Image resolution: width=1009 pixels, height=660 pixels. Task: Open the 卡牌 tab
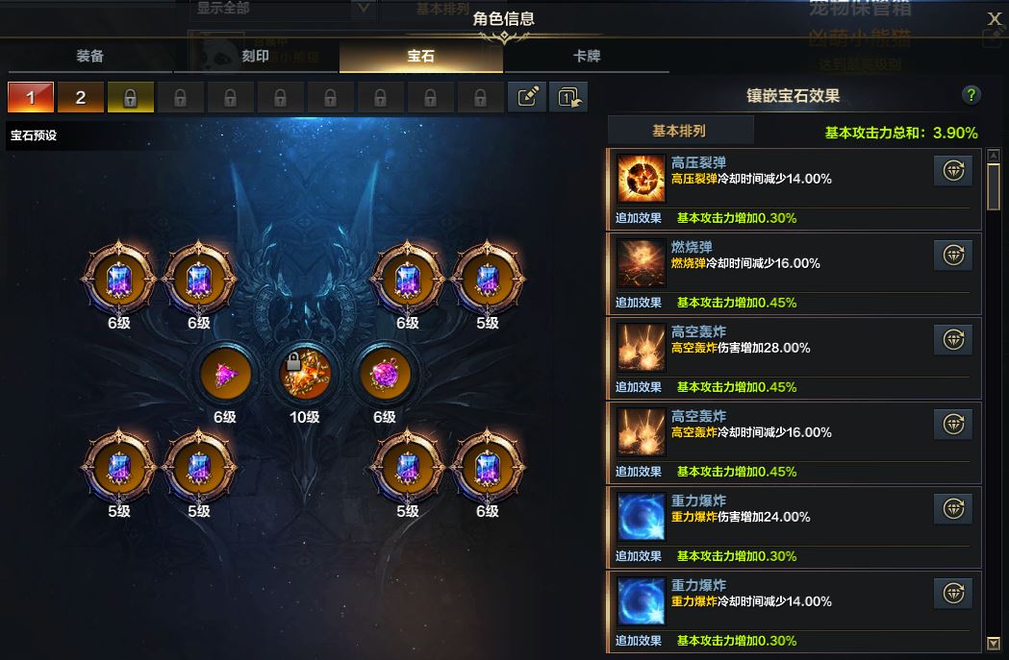click(586, 57)
